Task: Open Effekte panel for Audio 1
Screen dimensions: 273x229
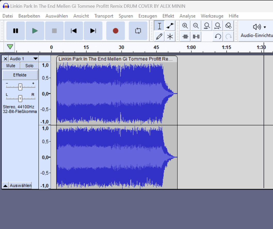Action: [20, 75]
